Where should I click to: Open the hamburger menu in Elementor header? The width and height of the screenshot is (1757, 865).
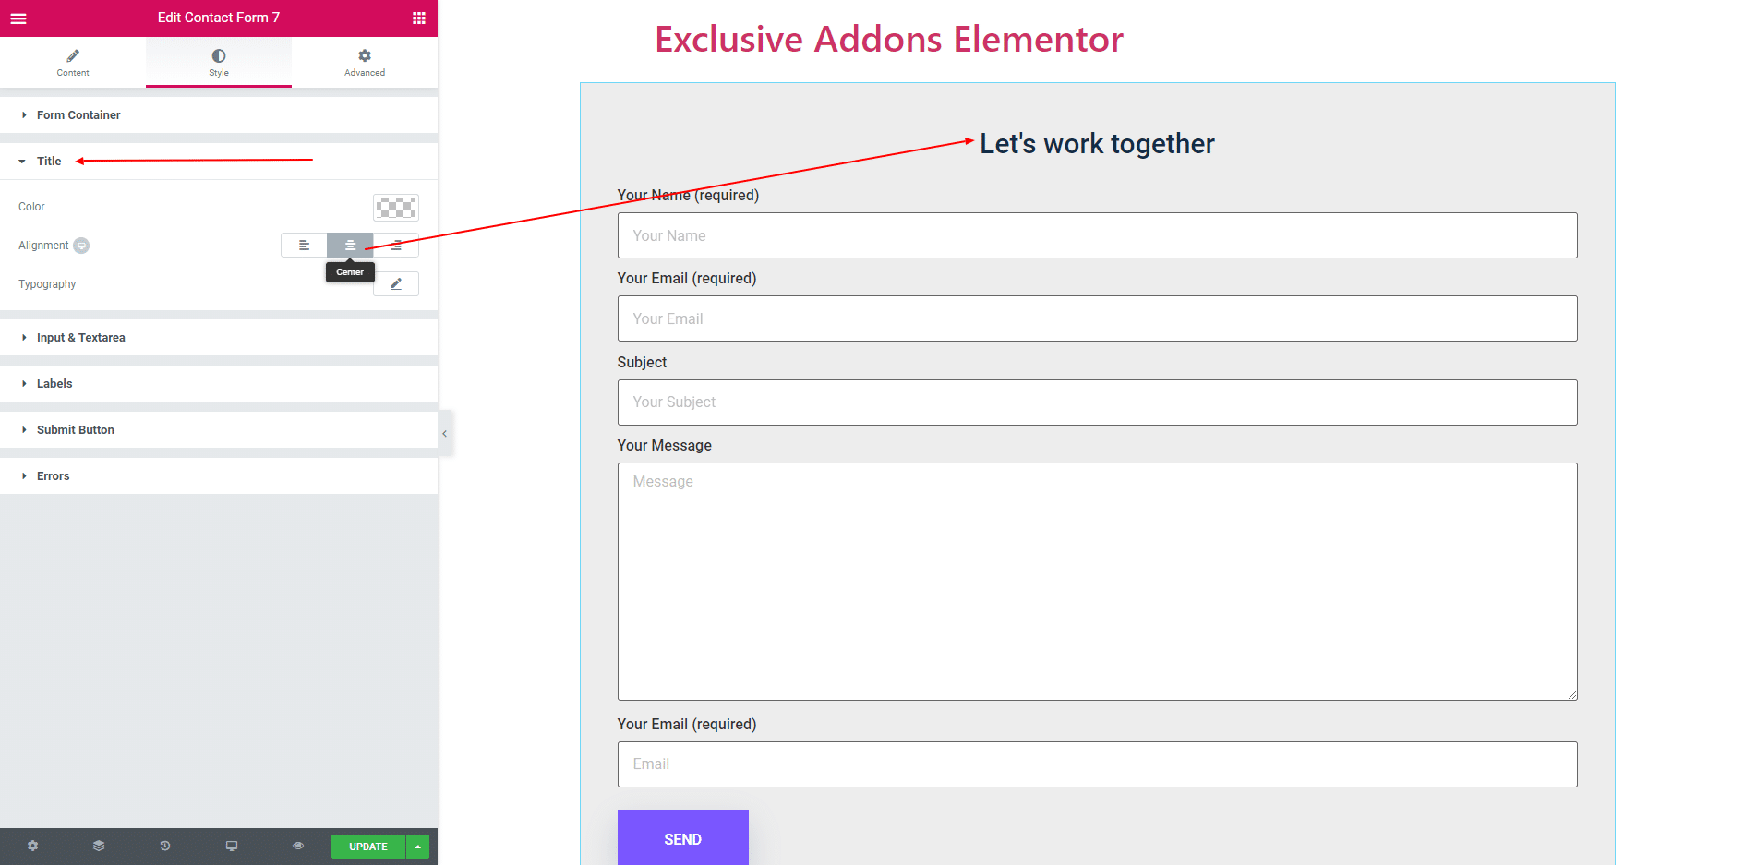18,18
